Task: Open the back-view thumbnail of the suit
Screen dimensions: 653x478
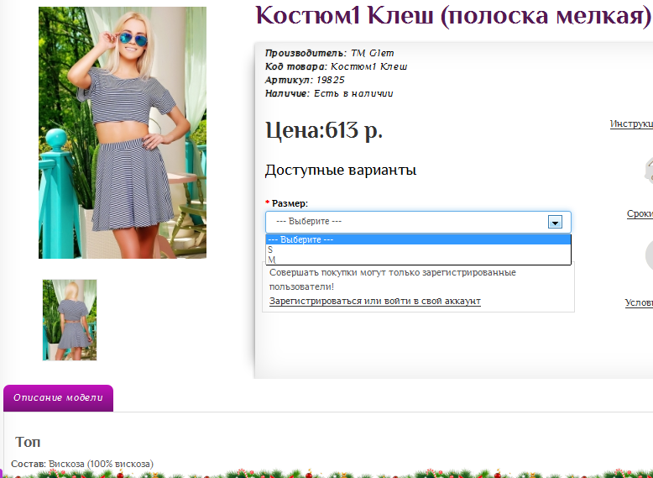Action: tap(70, 320)
